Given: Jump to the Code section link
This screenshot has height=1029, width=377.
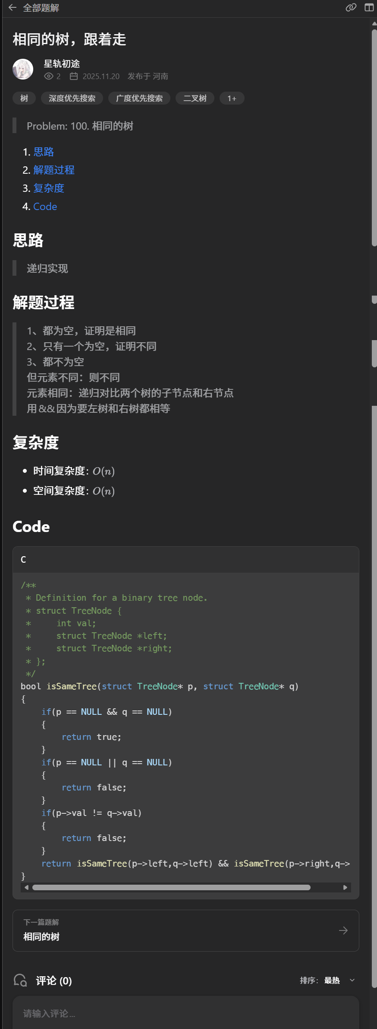Looking at the screenshot, I should tap(45, 207).
